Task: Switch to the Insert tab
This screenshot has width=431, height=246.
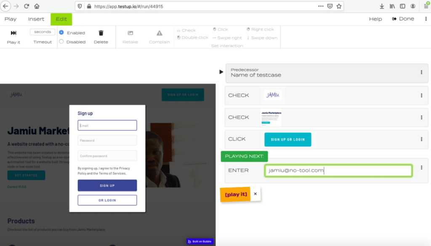Action: 36,19
